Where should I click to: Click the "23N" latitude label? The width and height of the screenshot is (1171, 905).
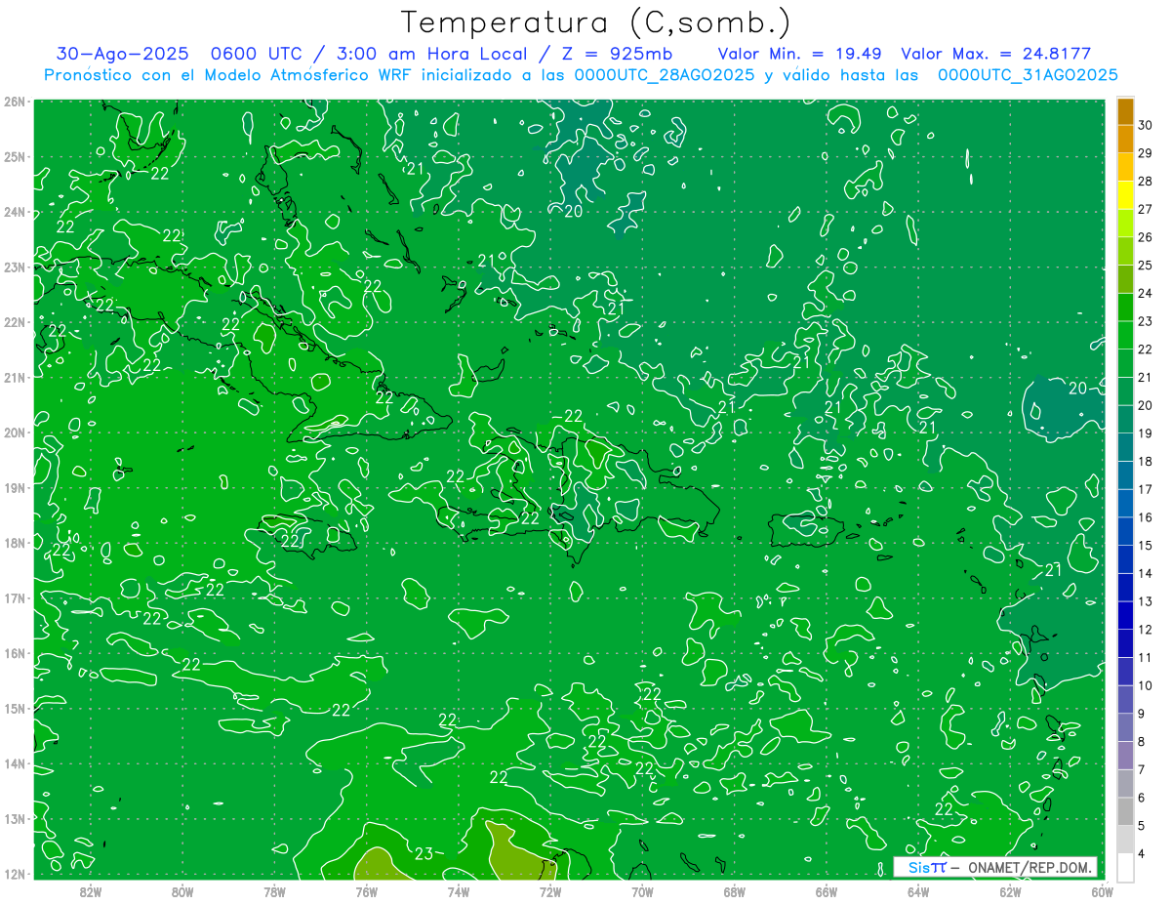tap(14, 267)
